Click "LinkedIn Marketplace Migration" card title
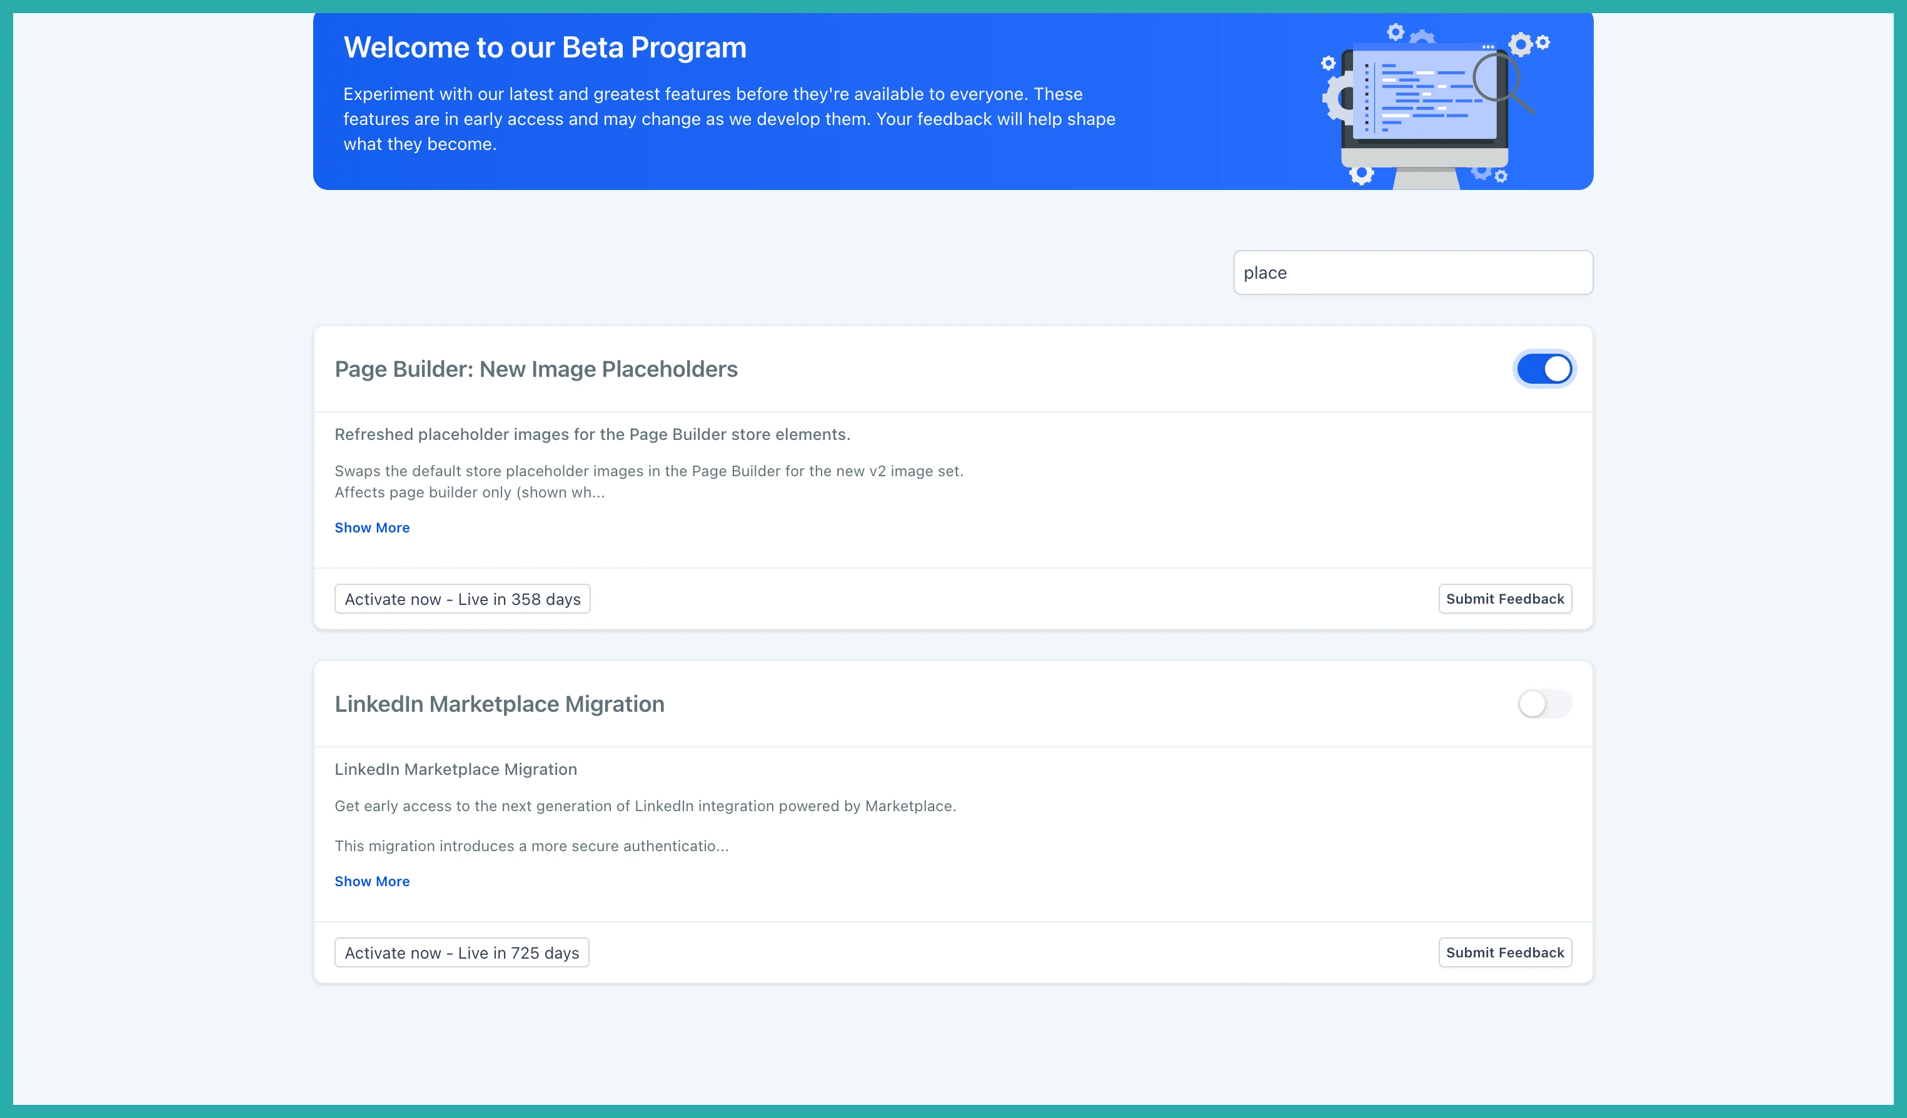This screenshot has width=1907, height=1118. click(x=500, y=704)
